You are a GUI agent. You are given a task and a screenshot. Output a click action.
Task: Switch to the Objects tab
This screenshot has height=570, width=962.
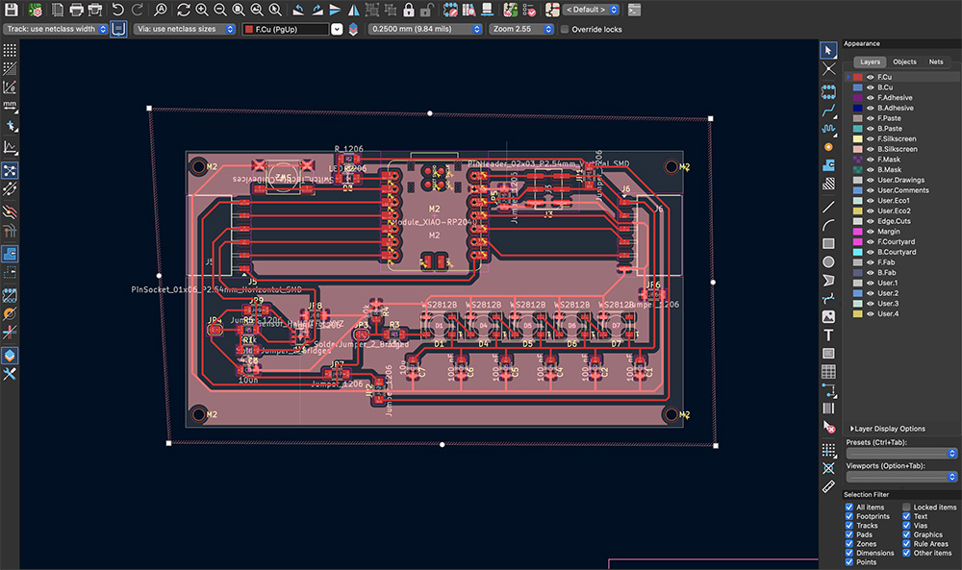pos(904,62)
